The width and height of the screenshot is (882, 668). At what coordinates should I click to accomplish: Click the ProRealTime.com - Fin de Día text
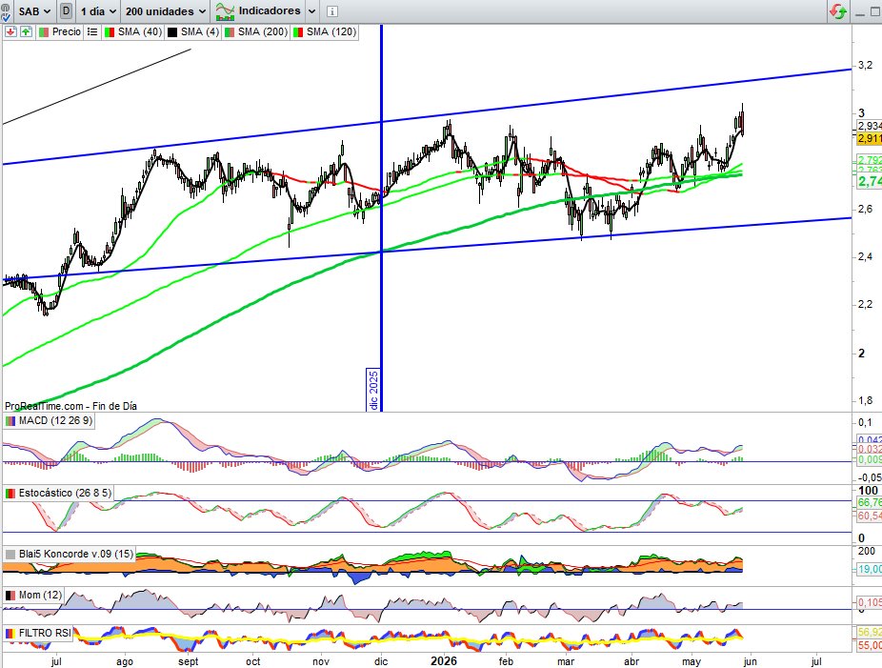point(70,406)
